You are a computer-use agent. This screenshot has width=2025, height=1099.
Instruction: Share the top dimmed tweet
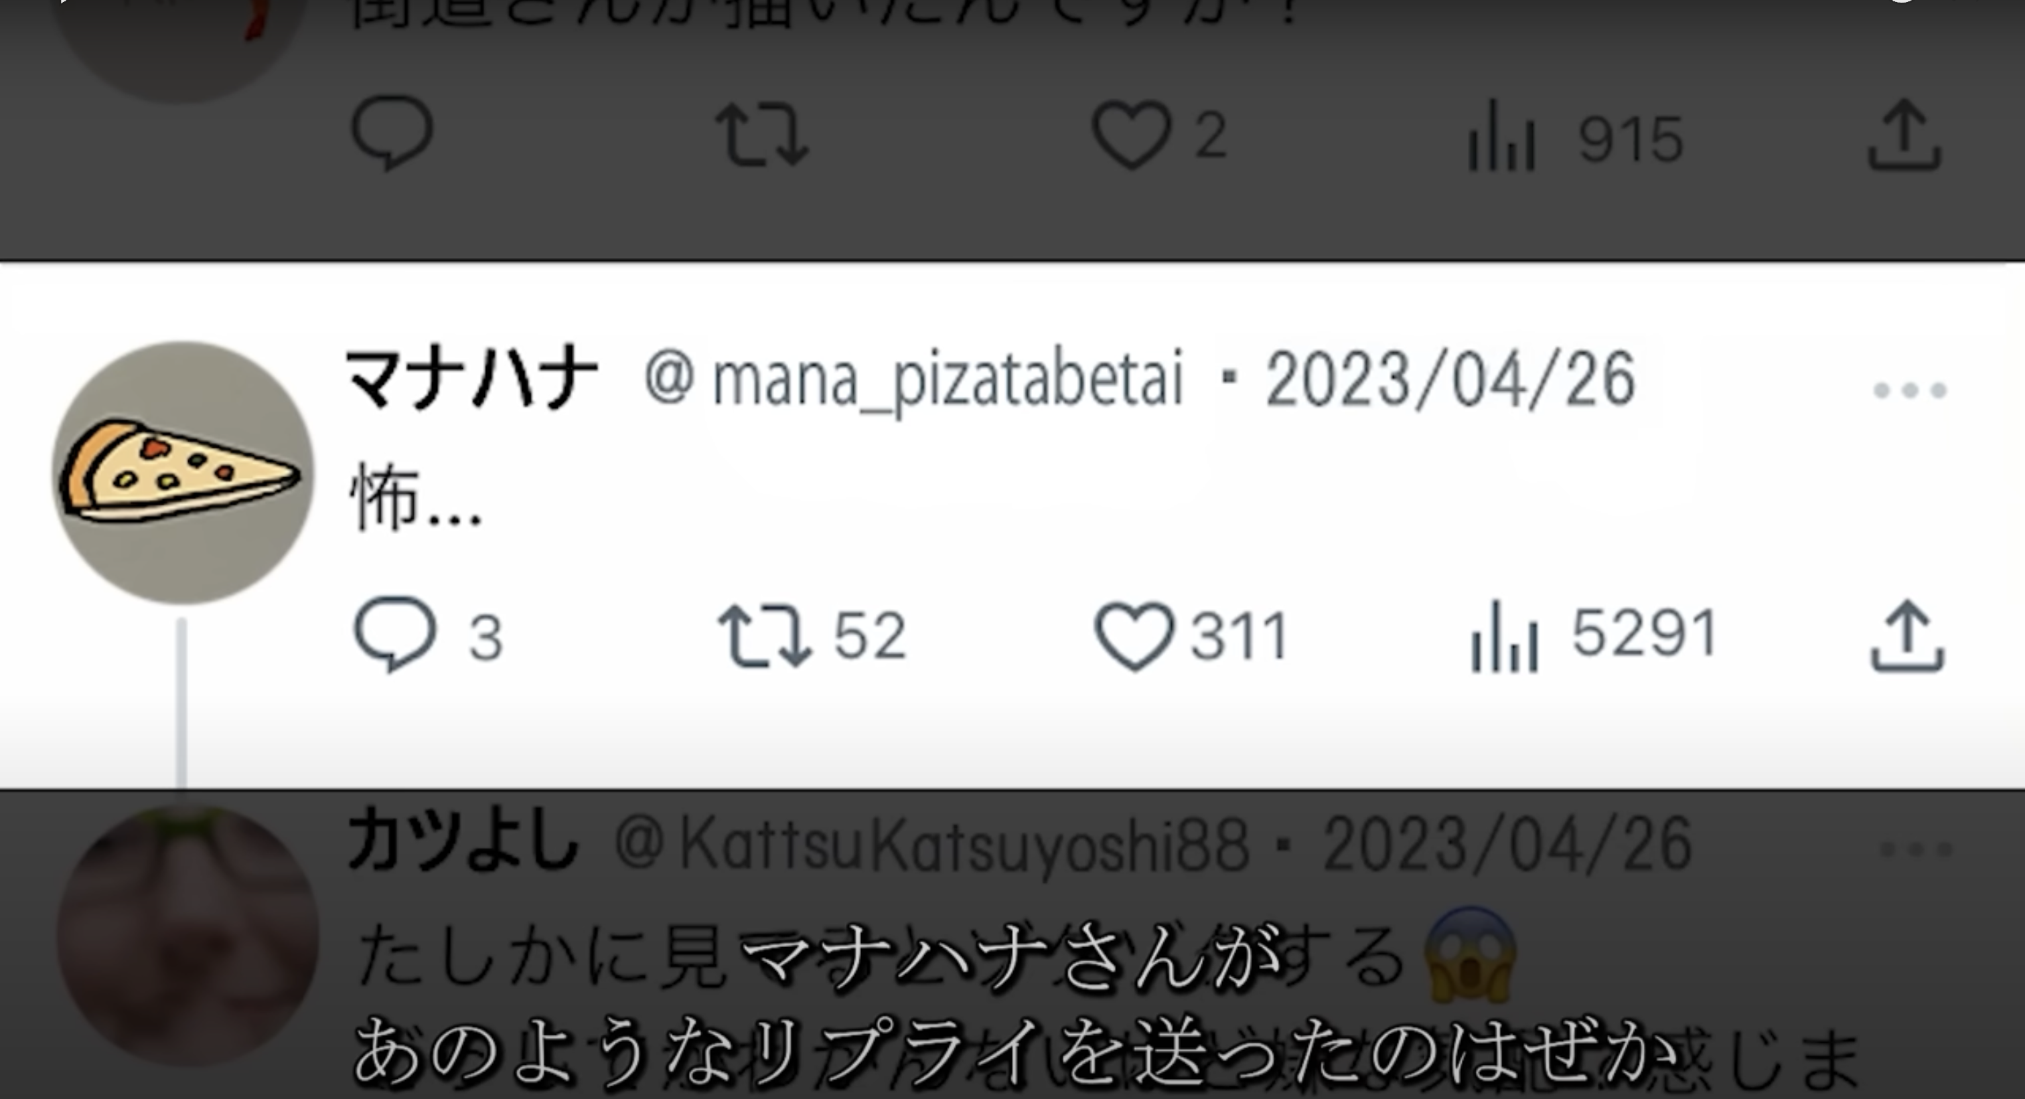pyautogui.click(x=1904, y=135)
